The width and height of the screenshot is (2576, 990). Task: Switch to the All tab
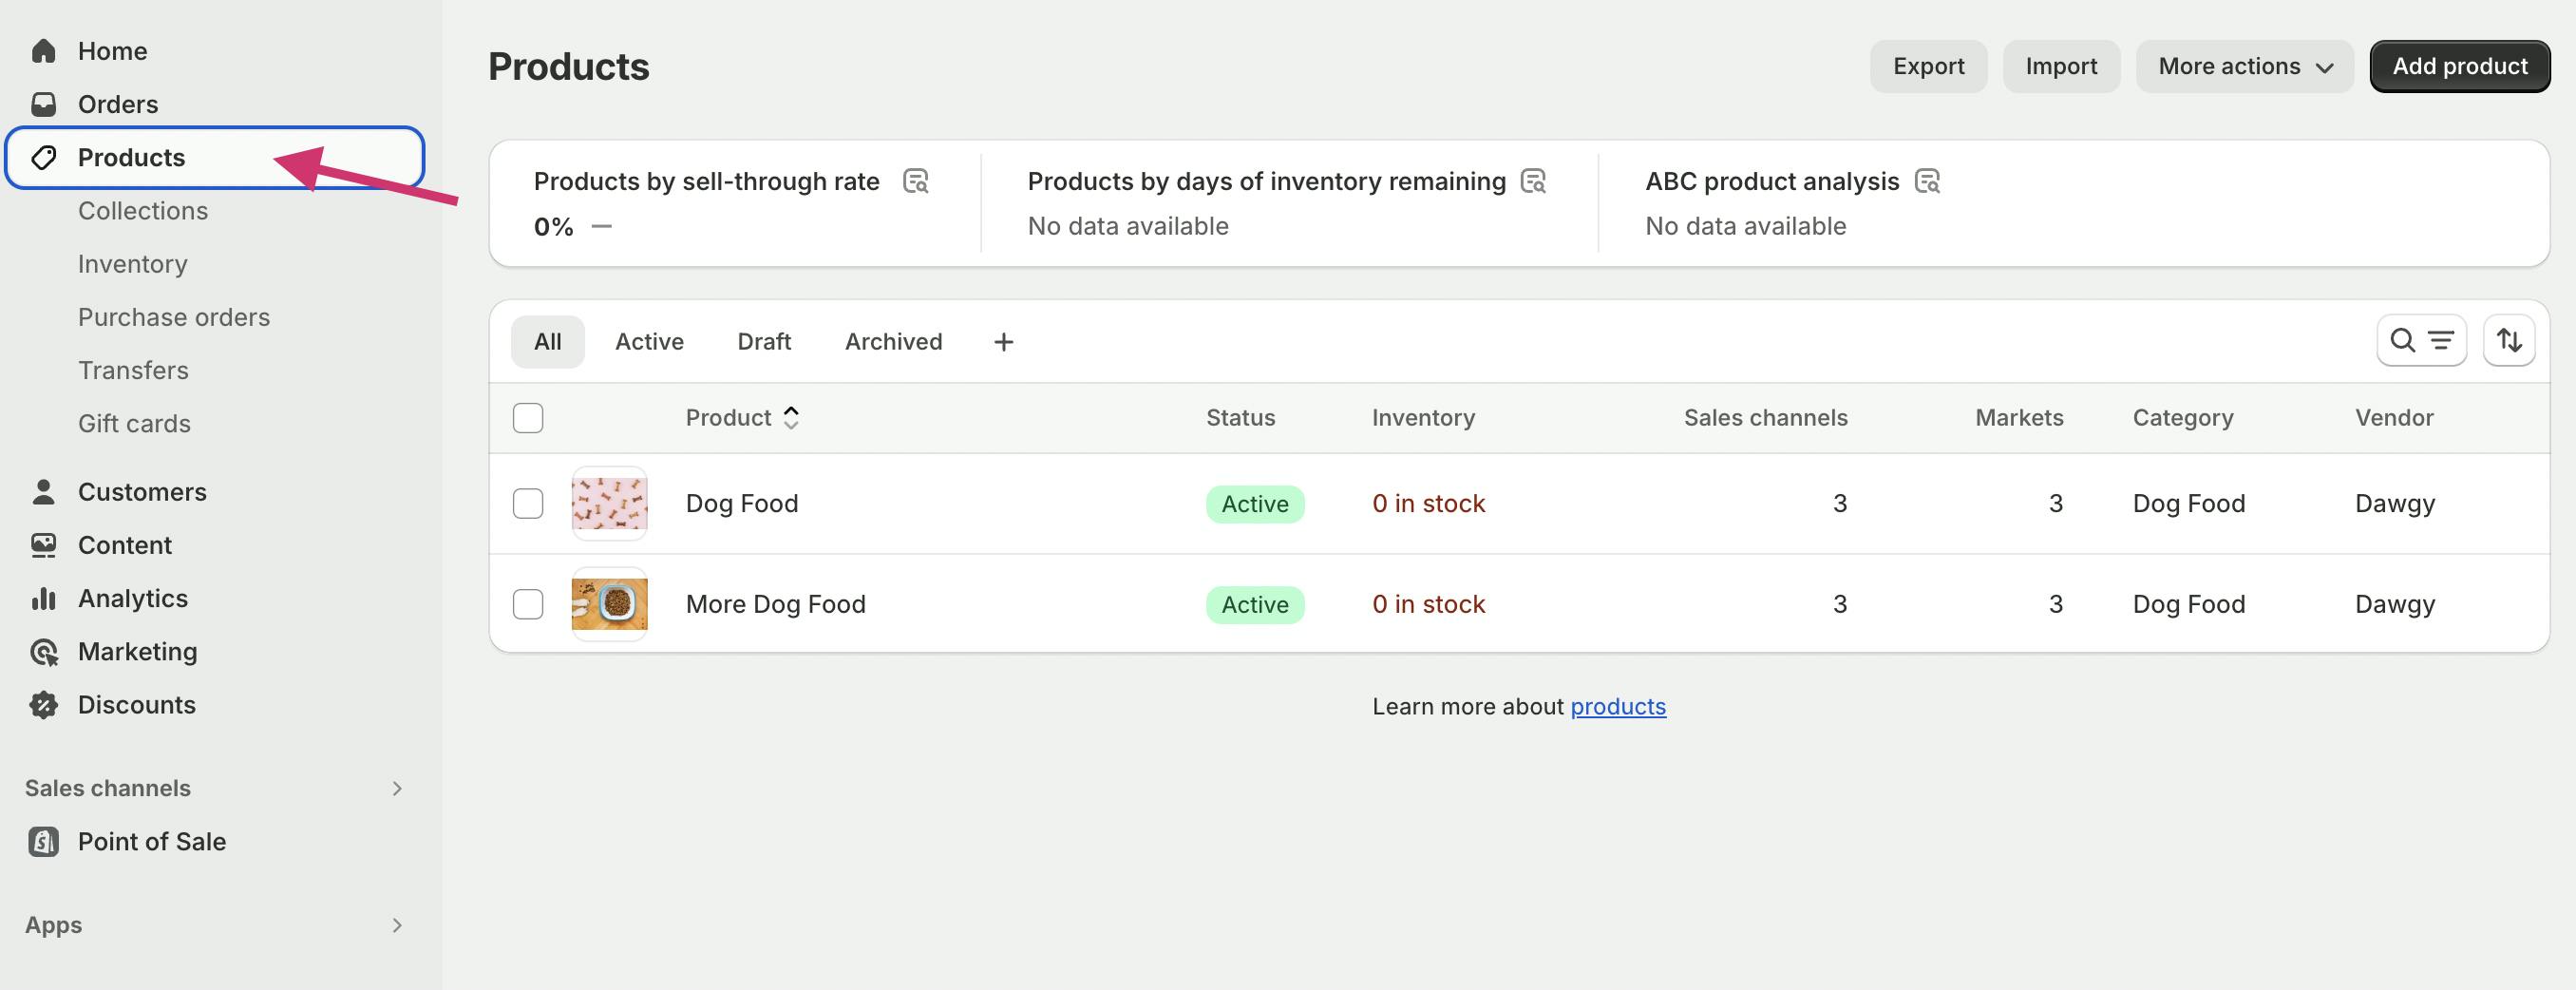click(548, 342)
